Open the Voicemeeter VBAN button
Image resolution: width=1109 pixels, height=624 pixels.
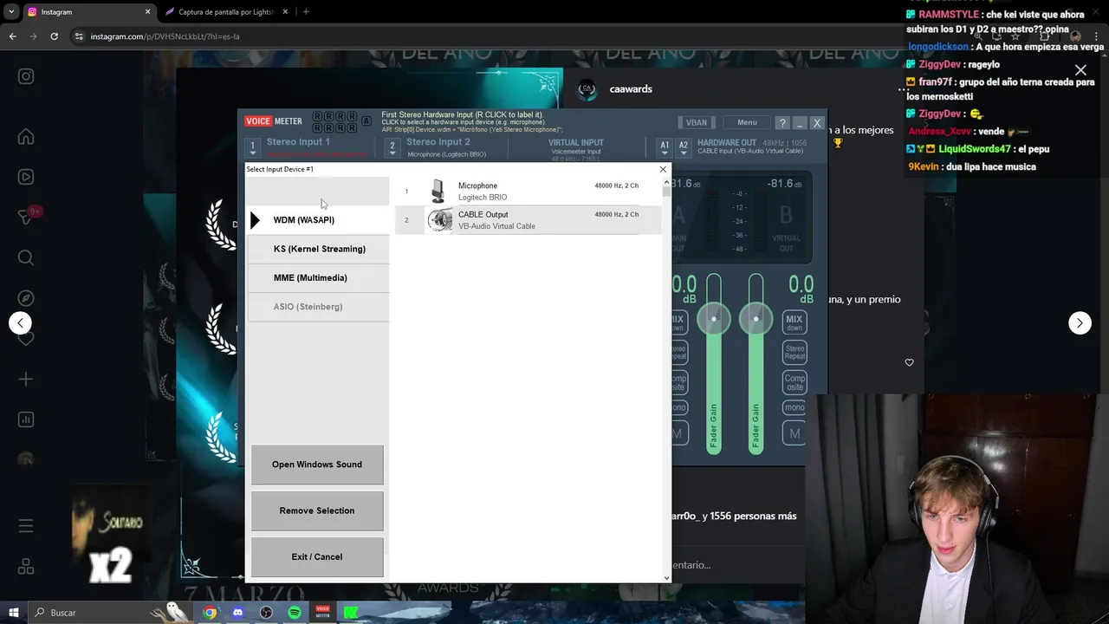point(697,123)
